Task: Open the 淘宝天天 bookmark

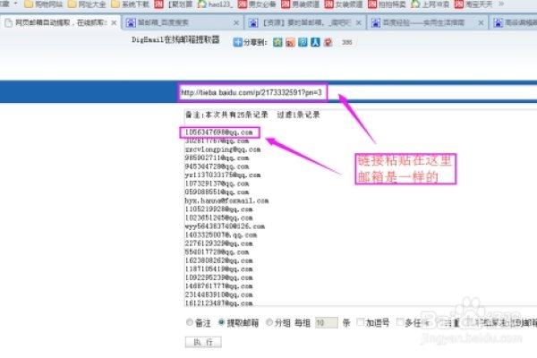Action: coord(473,4)
